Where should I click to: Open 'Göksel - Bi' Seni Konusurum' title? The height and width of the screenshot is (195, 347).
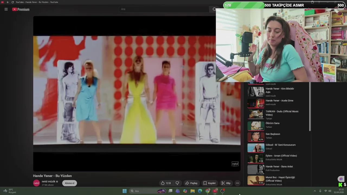coord(281,145)
